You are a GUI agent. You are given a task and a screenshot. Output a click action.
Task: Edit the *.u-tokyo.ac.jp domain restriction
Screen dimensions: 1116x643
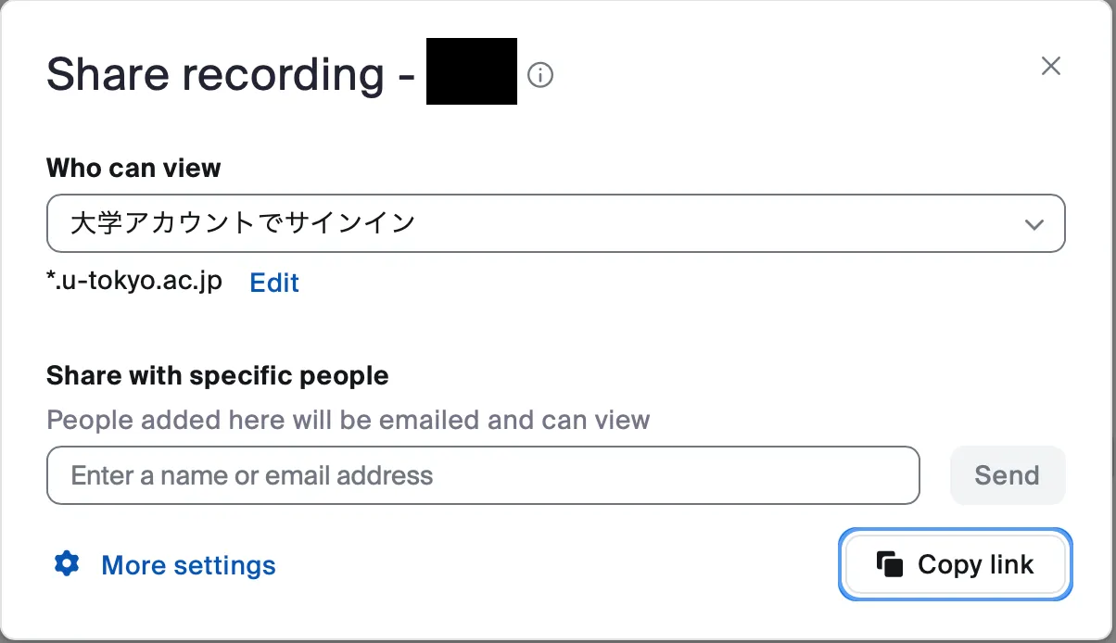pos(274,283)
